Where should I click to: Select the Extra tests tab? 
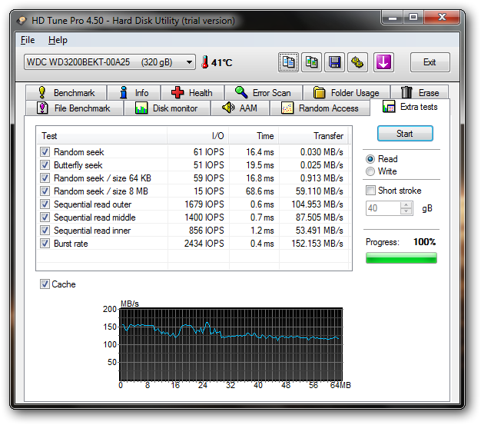[x=410, y=107]
